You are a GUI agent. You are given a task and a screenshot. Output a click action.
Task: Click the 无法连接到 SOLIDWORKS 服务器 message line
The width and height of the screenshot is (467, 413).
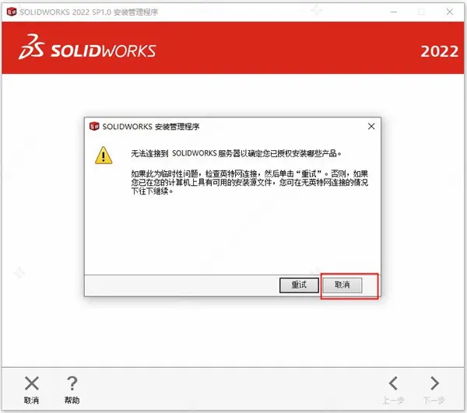[x=236, y=153]
